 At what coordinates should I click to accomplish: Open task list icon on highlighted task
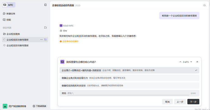(x=46, y=40)
